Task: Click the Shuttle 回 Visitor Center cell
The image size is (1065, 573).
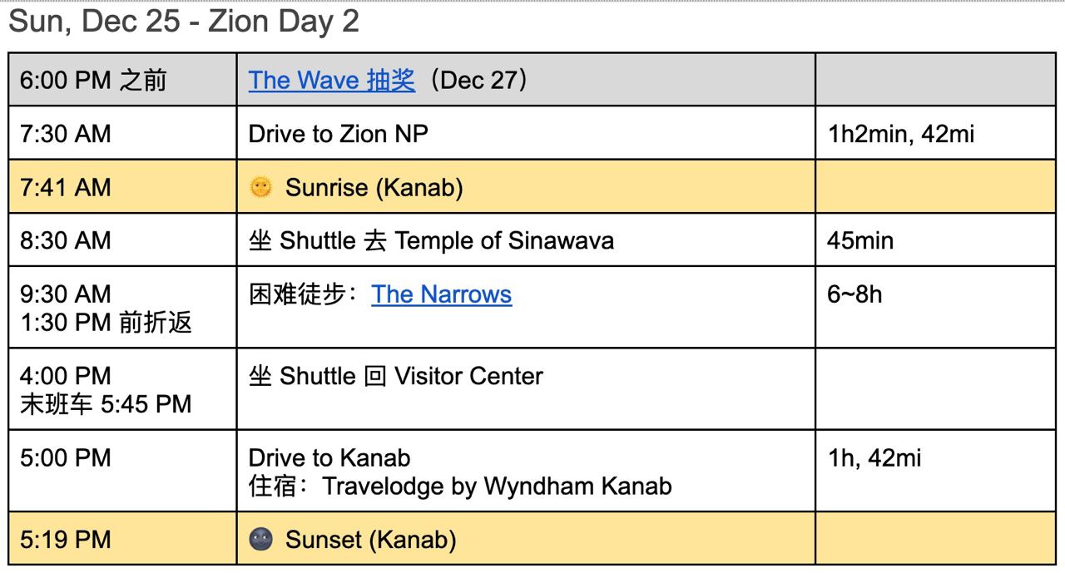Action: 526,388
